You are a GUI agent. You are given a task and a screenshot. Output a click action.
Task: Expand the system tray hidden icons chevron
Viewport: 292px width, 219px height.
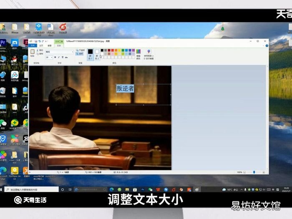tap(242, 189)
